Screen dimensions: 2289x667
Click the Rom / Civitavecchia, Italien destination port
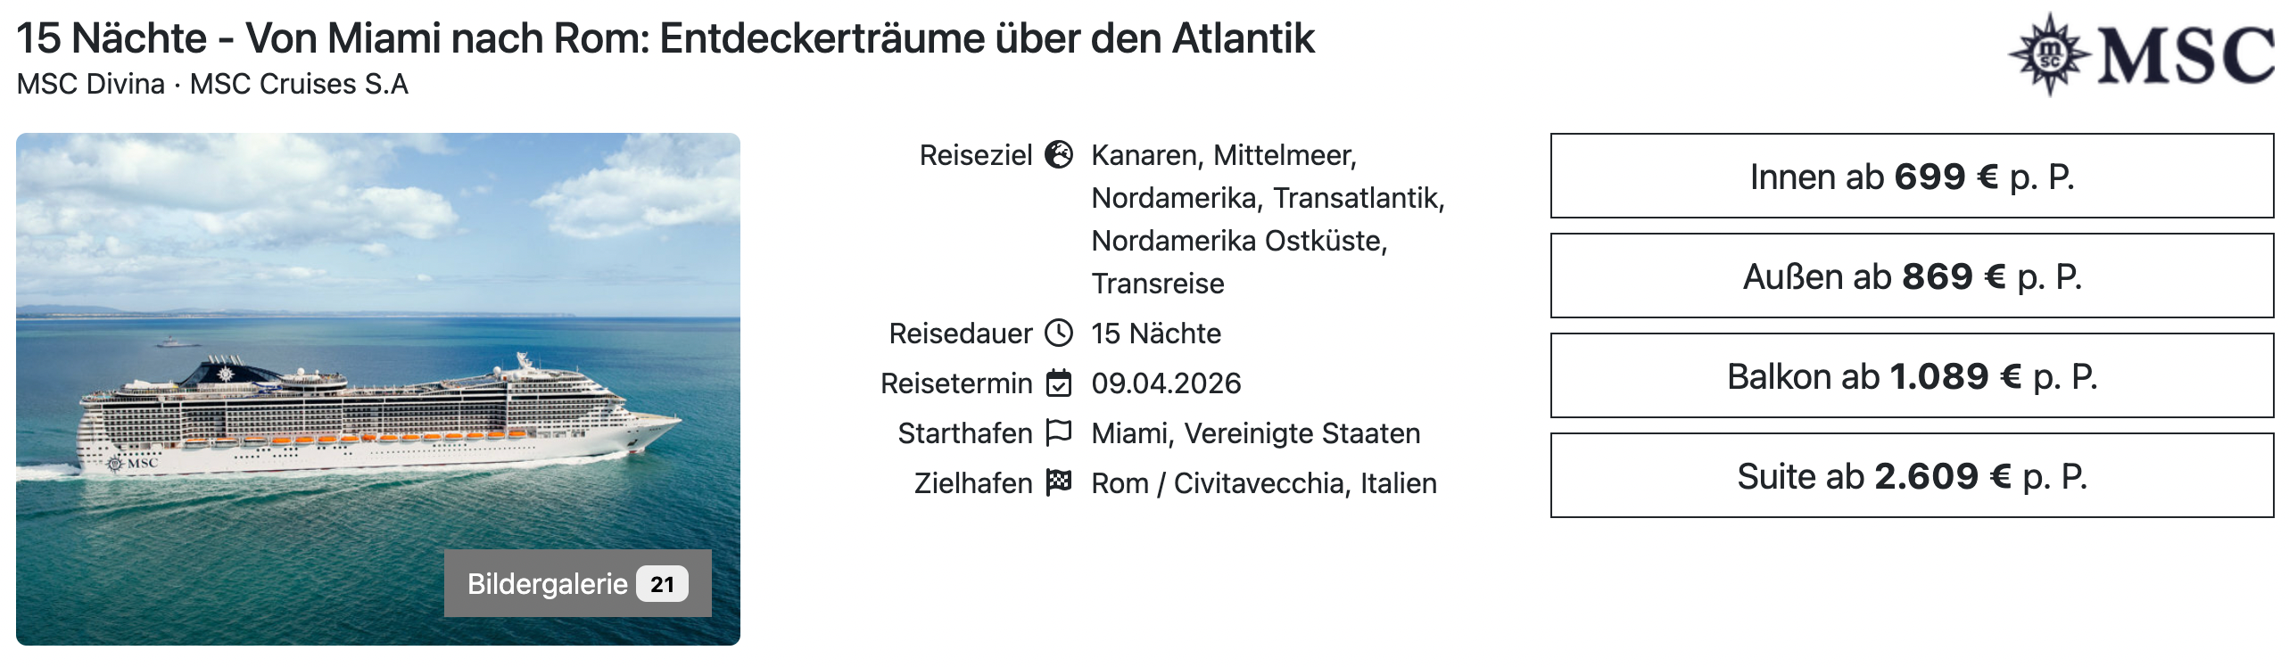point(1264,483)
